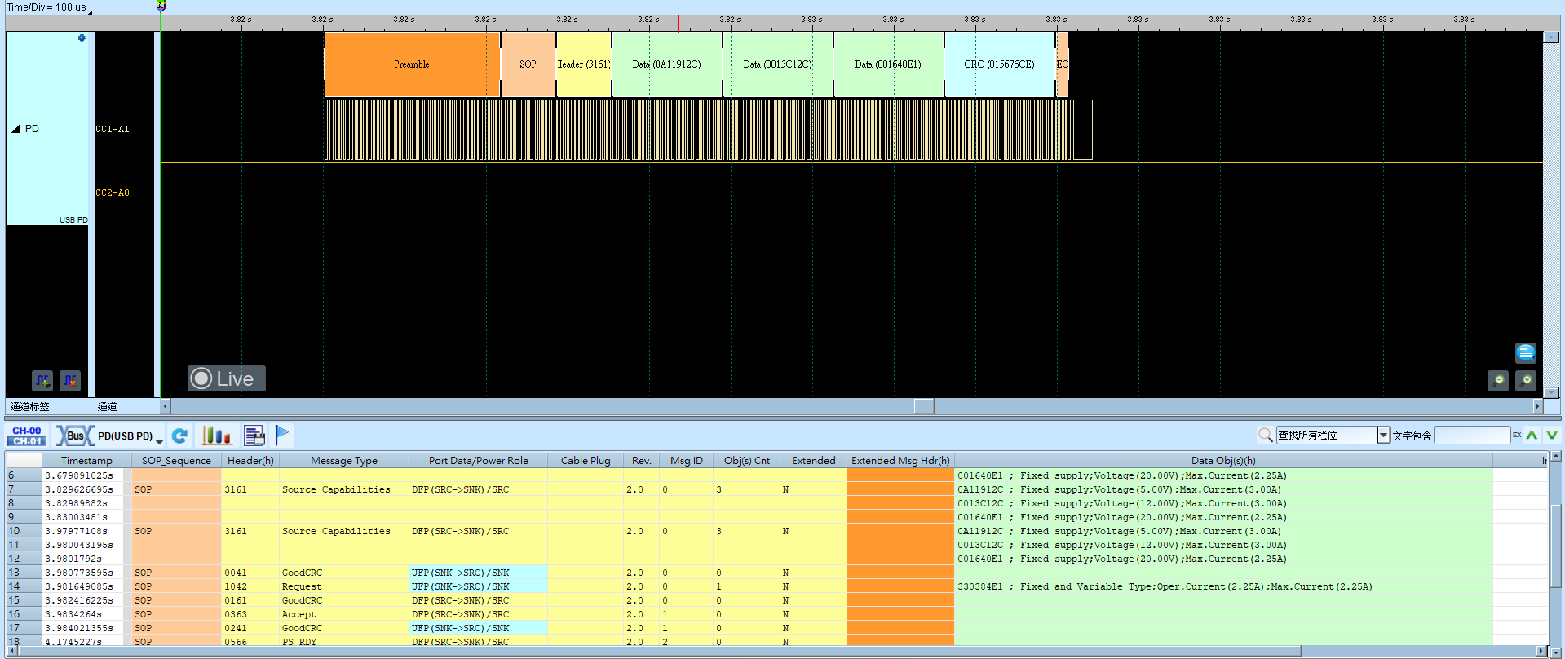Open the blue comment bubble icon

pyautogui.click(x=1526, y=352)
